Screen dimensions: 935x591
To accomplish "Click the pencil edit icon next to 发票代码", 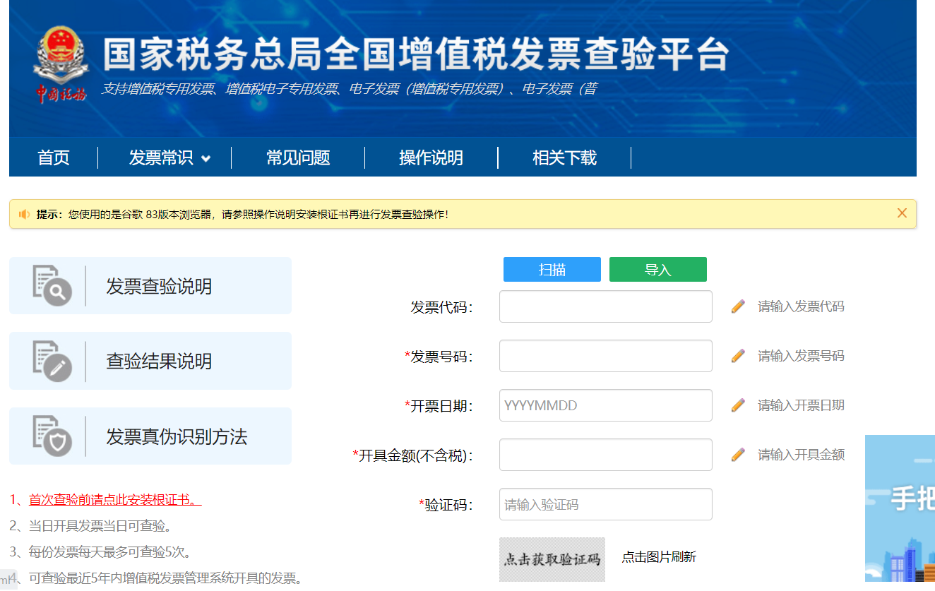I will 737,306.
